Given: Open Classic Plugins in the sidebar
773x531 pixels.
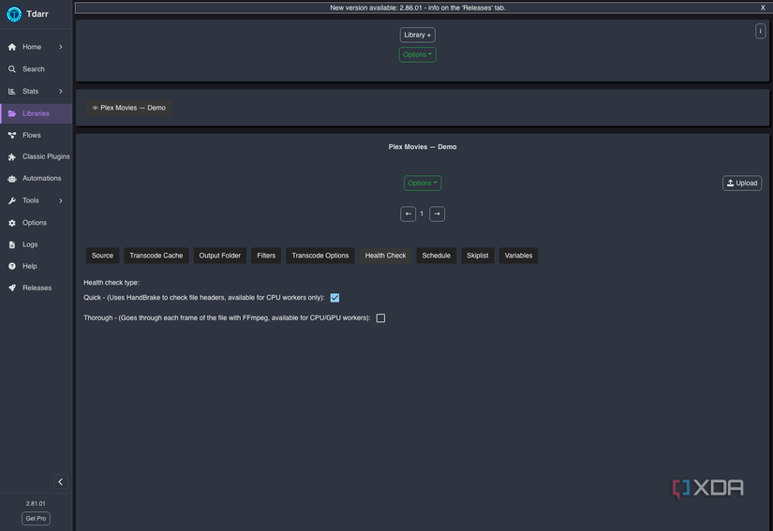Looking at the screenshot, I should 36,156.
